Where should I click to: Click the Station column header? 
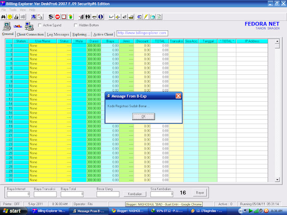click(x=21, y=41)
